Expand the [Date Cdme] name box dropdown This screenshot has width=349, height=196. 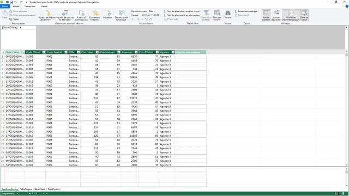pyautogui.click(x=21, y=28)
